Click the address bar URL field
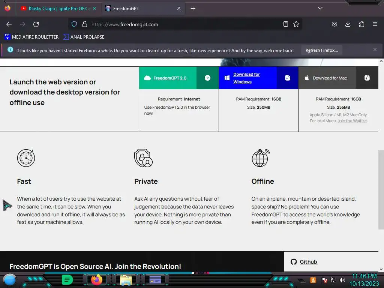Viewport: 384px width, 288px height. coord(186,24)
